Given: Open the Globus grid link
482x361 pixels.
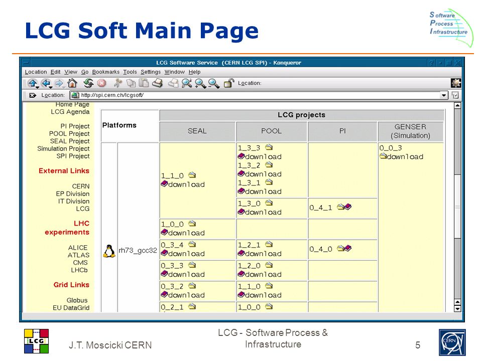Looking at the screenshot, I should pos(77,300).
